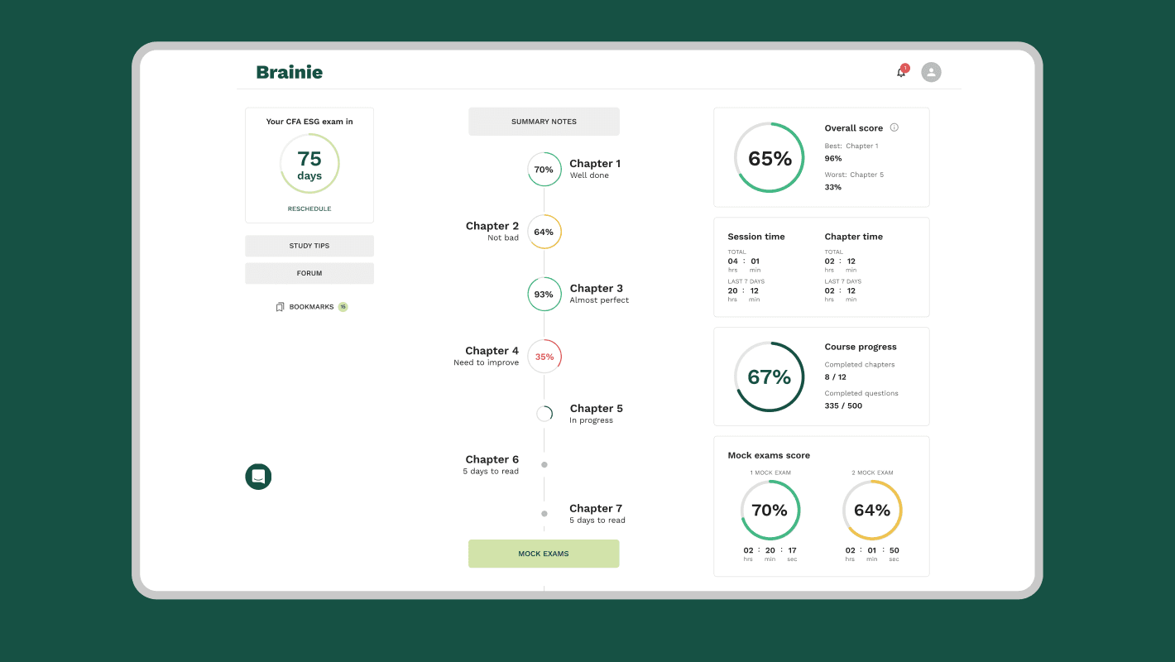Click 'Need to improve' under Chapter 4

[x=487, y=362]
